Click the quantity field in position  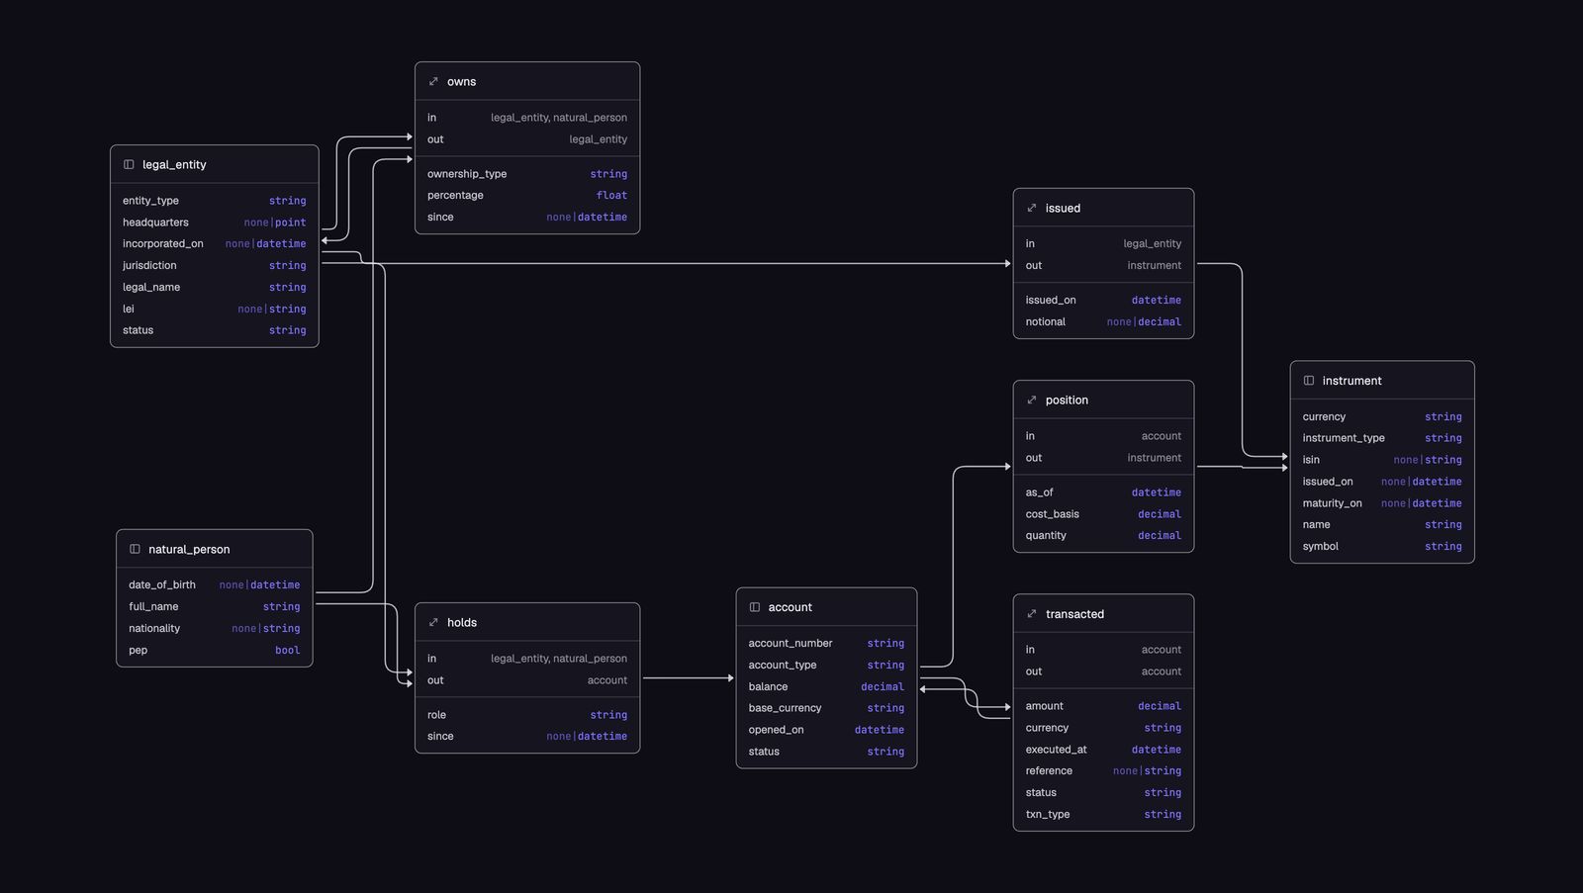coord(1103,535)
